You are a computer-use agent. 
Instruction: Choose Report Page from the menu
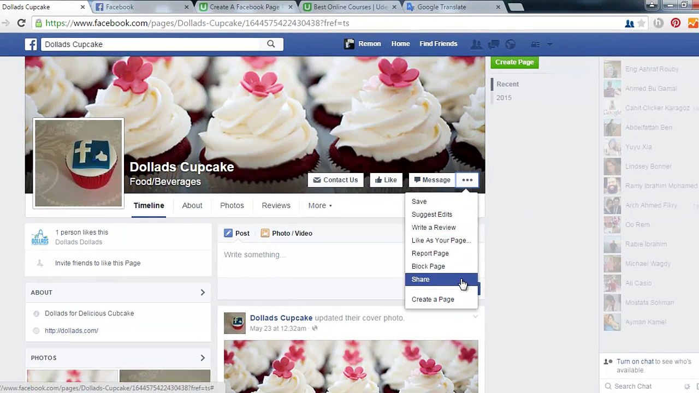[441, 253]
